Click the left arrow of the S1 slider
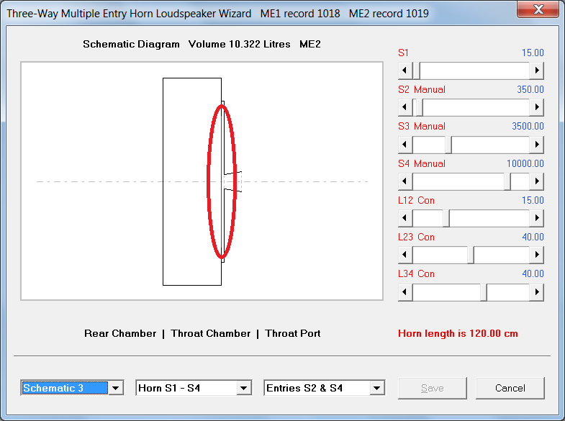 coord(405,71)
